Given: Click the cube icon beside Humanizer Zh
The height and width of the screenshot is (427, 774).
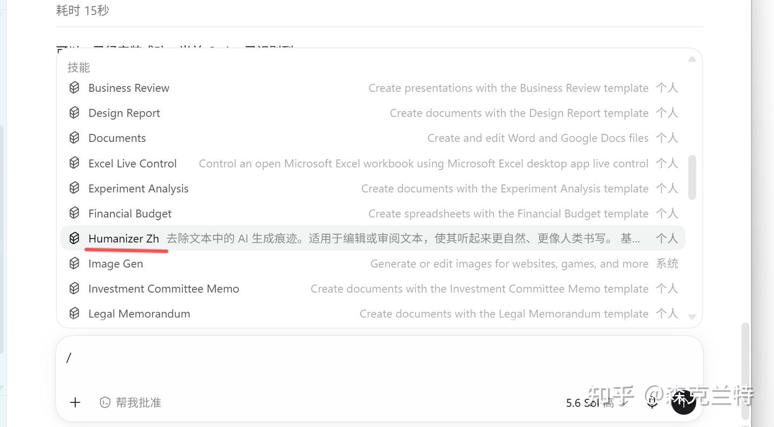Looking at the screenshot, I should click(74, 238).
